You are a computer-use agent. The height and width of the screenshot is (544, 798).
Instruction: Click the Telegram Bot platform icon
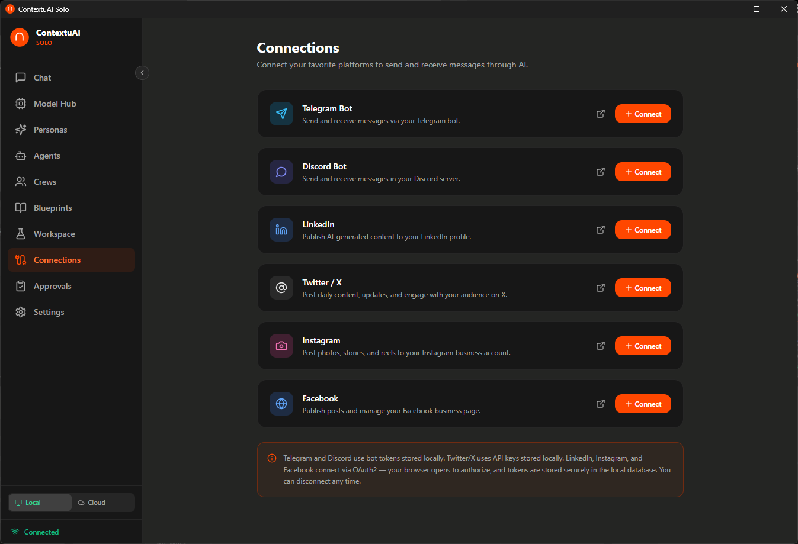point(281,114)
